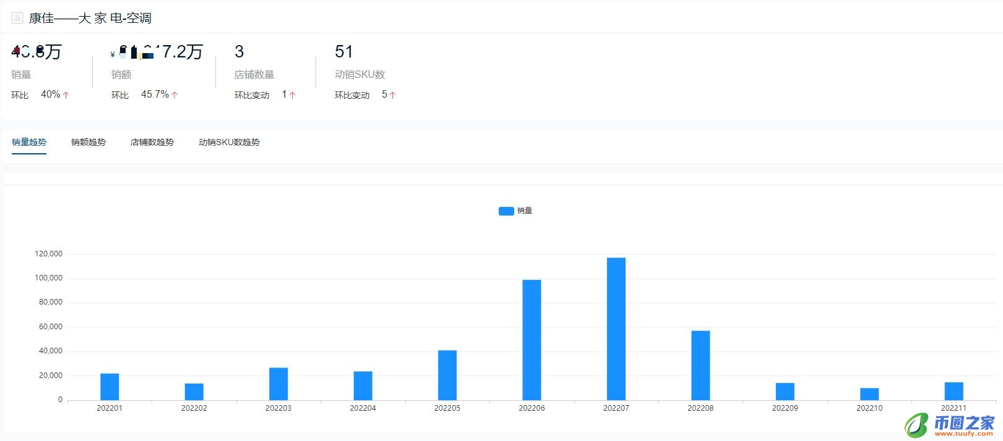Image resolution: width=1003 pixels, height=441 pixels.
Task: Open the 销额趋势 tab
Action: point(88,142)
